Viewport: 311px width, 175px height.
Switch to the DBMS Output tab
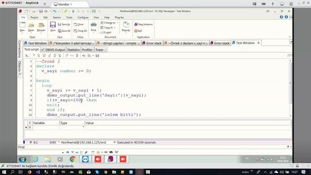tap(53, 50)
